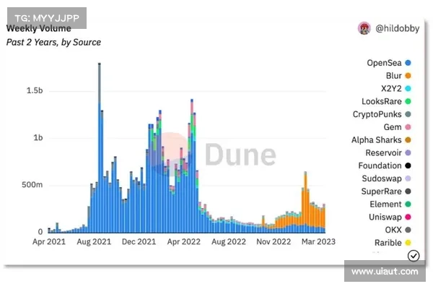
Task: Click the Aug 2021 x-axis label
Action: coord(94,242)
